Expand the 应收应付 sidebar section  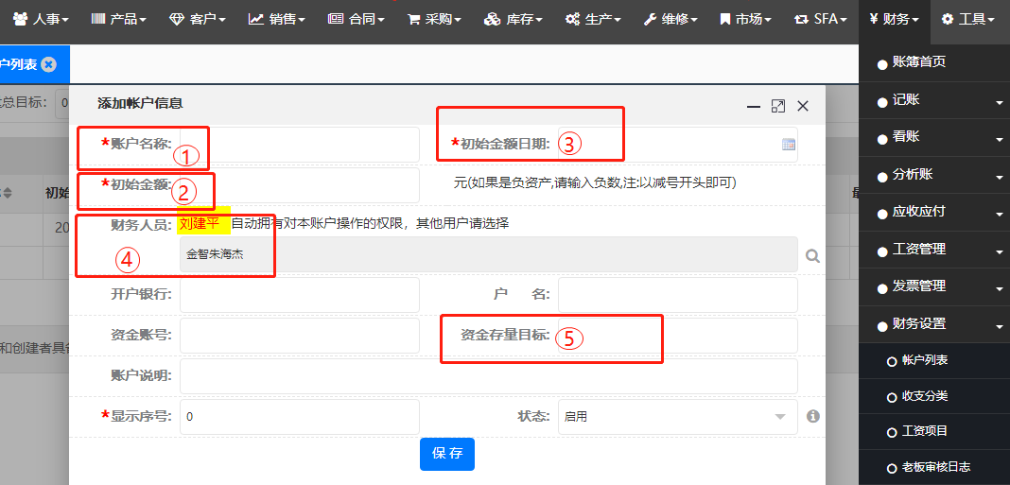coord(934,212)
